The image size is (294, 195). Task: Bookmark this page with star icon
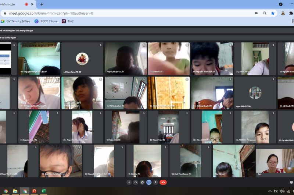(x=273, y=13)
